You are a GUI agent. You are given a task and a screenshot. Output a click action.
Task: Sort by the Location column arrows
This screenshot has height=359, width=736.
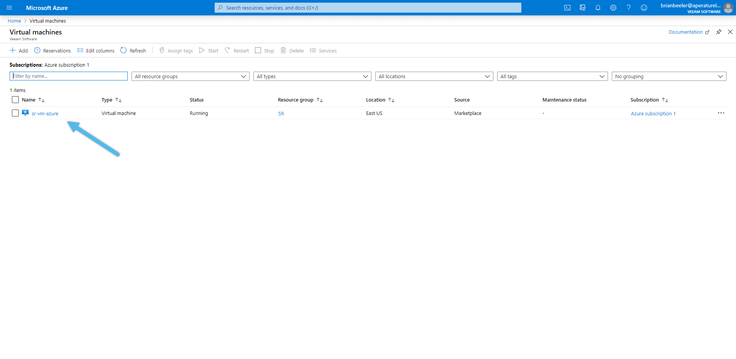coord(391,100)
